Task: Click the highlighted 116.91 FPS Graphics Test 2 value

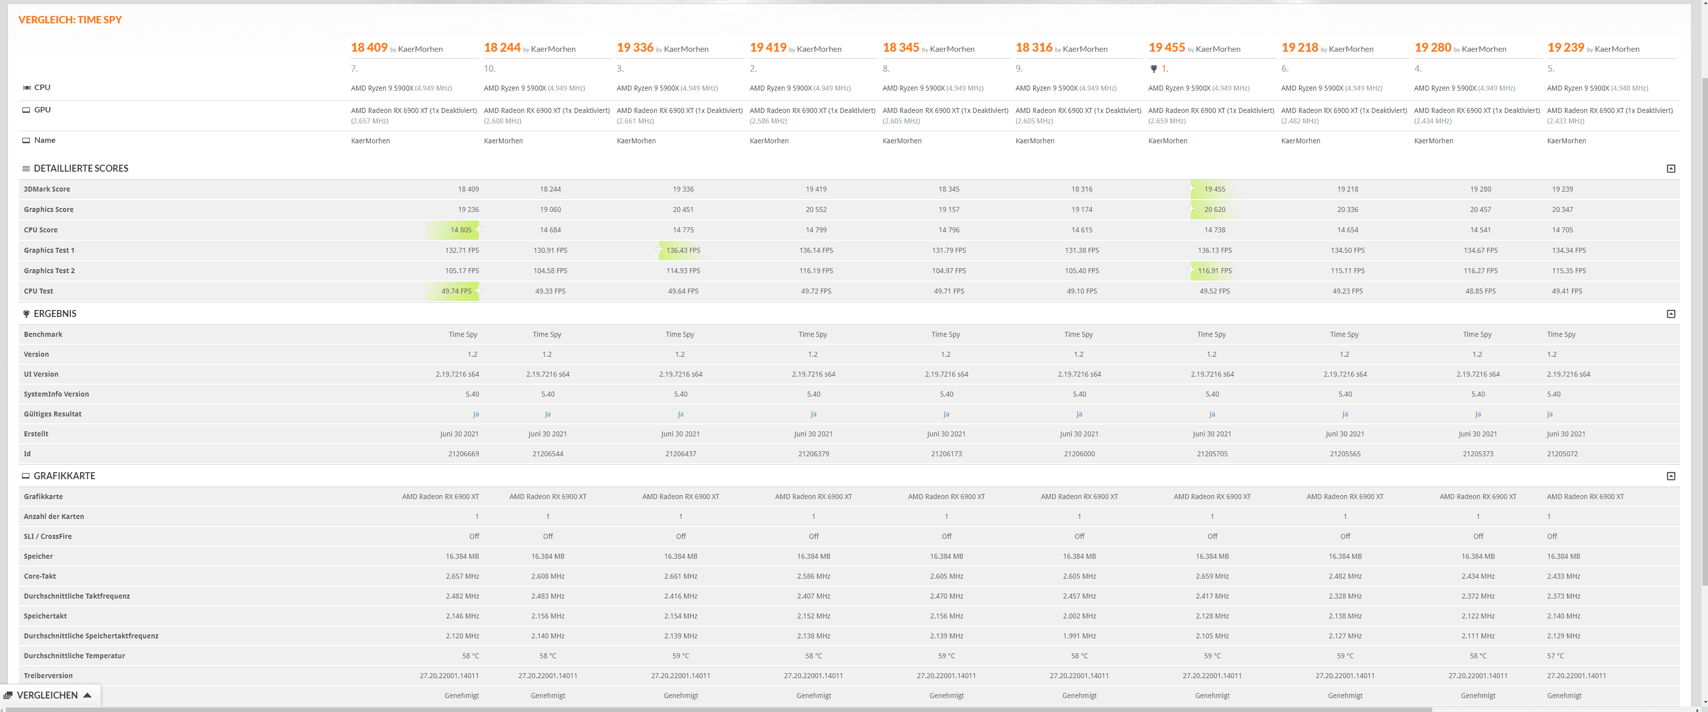Action: tap(1214, 271)
